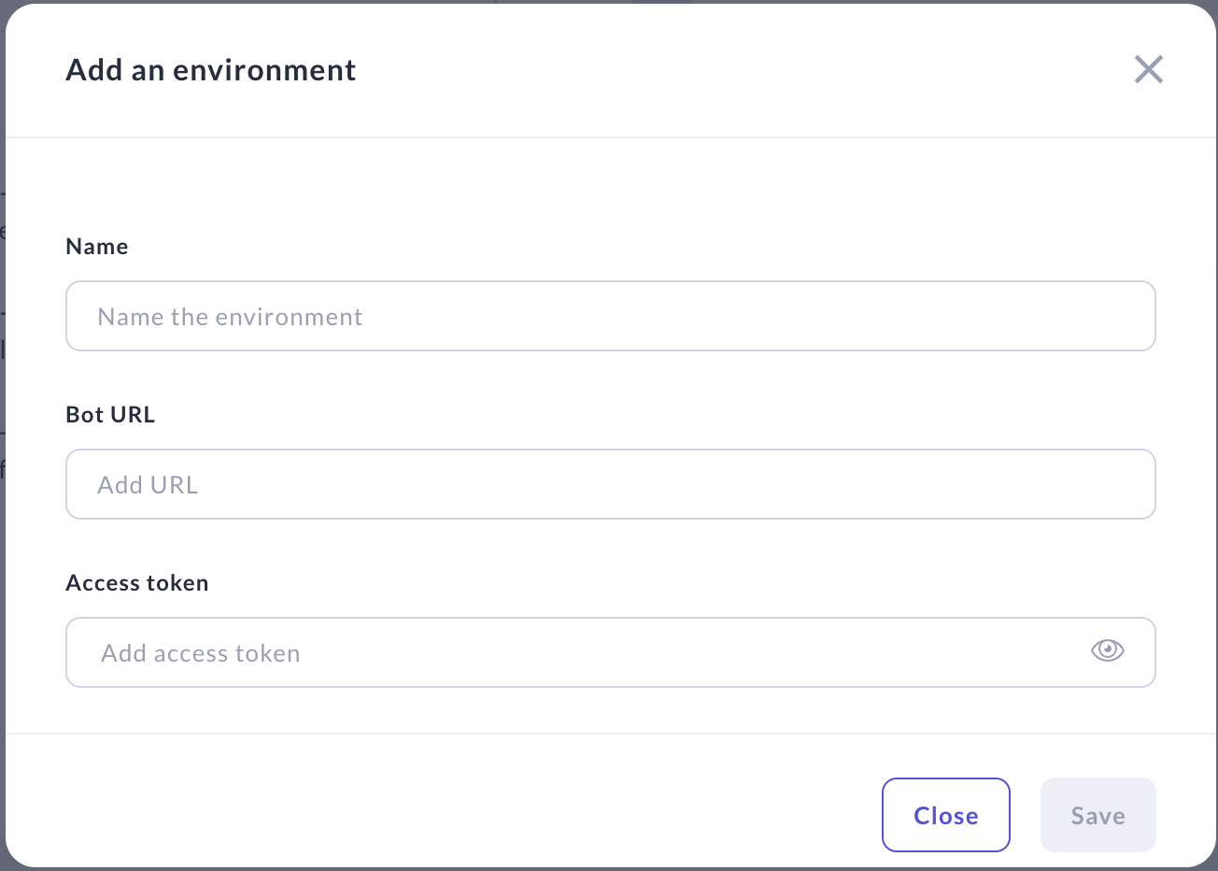Click the X in the dialog header
Viewport: 1218px width, 871px height.
1148,69
